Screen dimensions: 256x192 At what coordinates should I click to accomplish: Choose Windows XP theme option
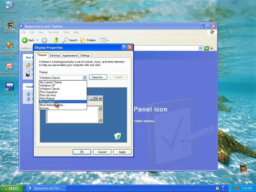click(x=63, y=85)
